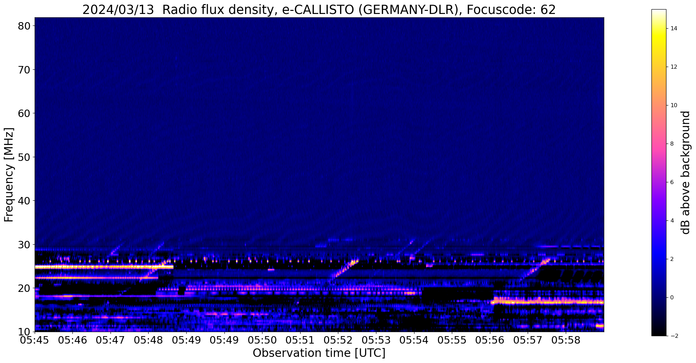
Task: Click the diagonal drifting streak near 05:52
Action: (x=343, y=270)
